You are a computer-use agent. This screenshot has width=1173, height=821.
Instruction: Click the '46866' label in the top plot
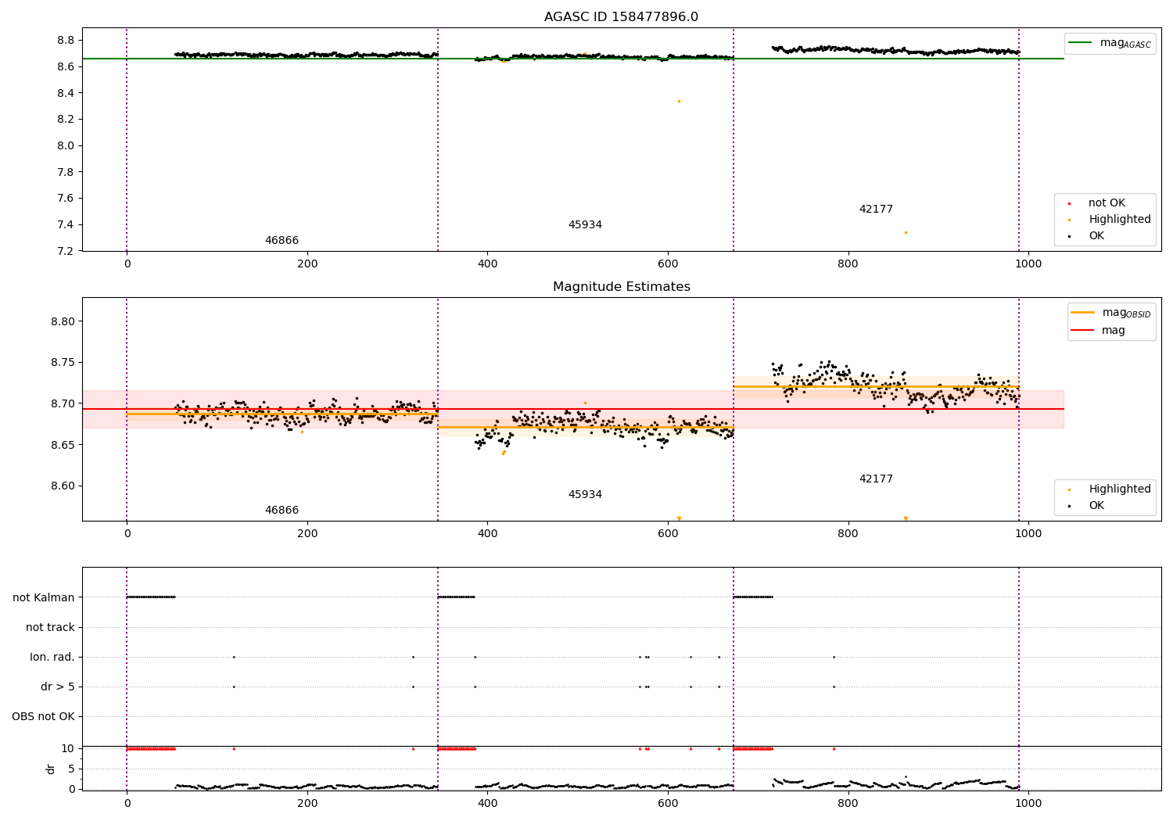click(x=282, y=241)
